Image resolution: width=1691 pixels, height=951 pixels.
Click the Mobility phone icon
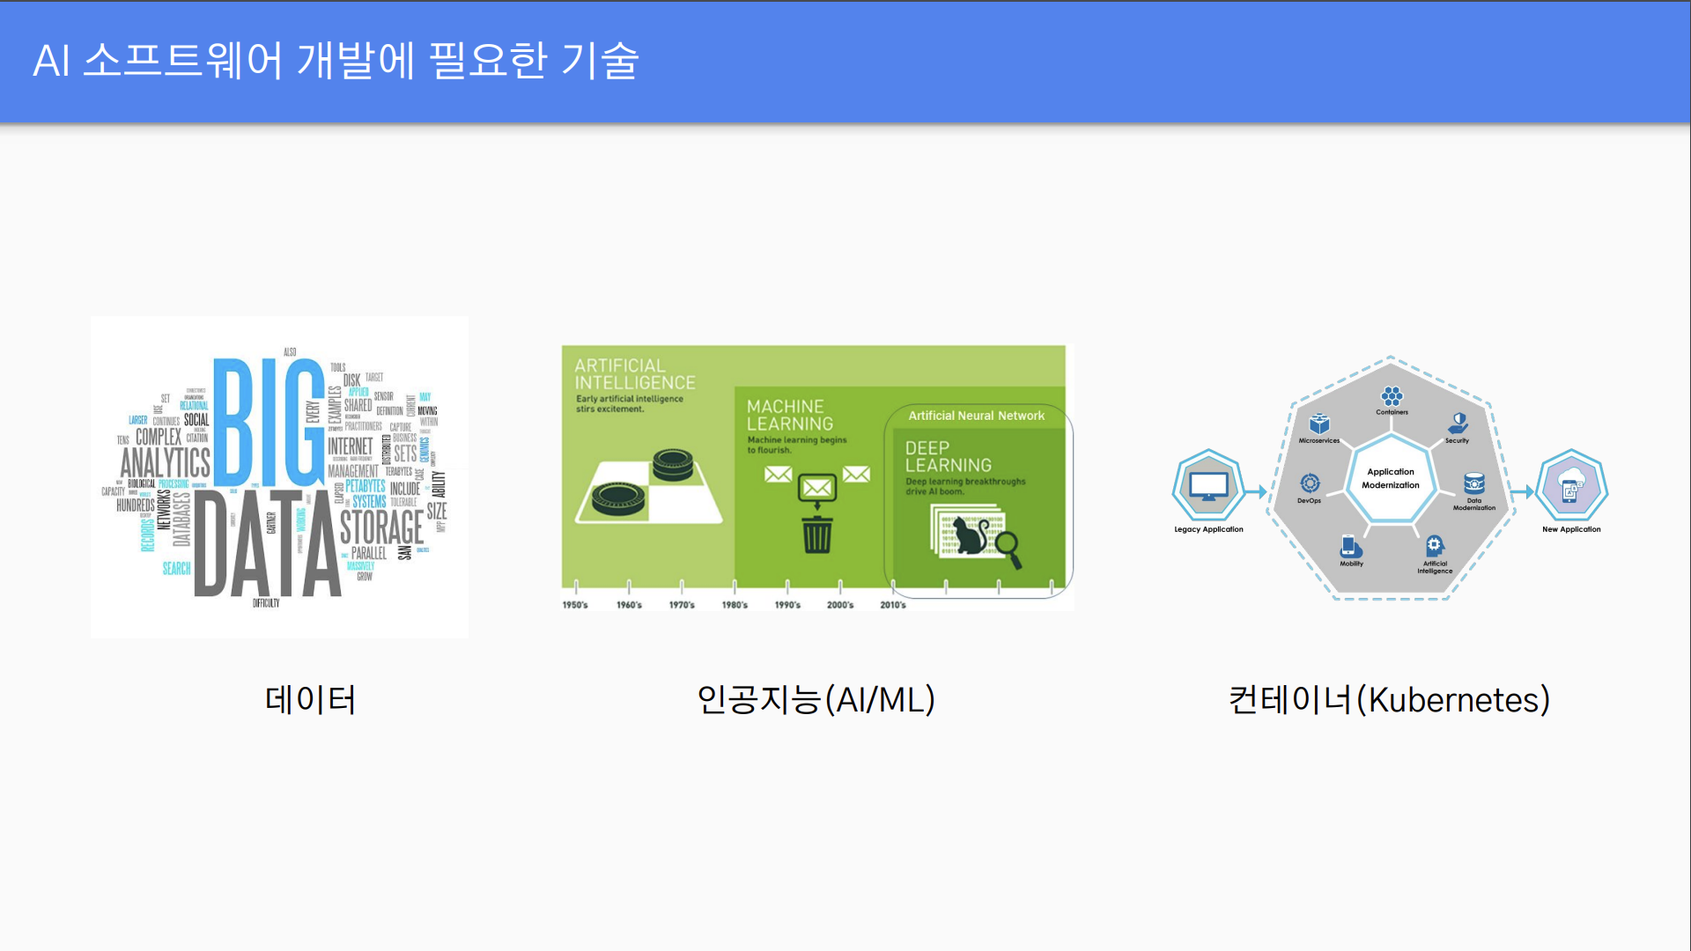coord(1349,546)
